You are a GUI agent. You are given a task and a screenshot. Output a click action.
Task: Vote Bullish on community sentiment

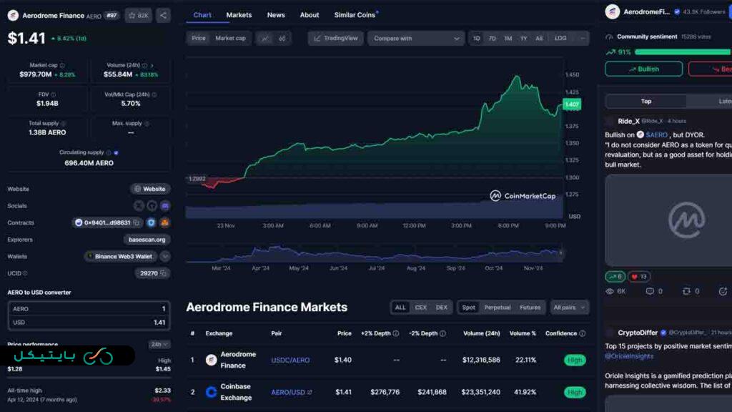(643, 69)
